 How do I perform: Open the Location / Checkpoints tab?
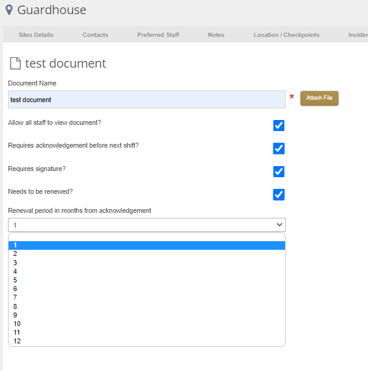pyautogui.click(x=286, y=35)
